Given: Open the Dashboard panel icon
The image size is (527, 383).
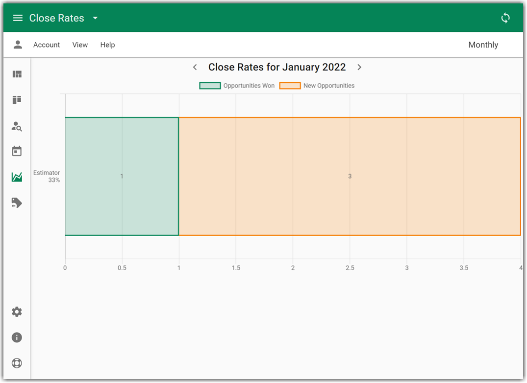Looking at the screenshot, I should (17, 74).
